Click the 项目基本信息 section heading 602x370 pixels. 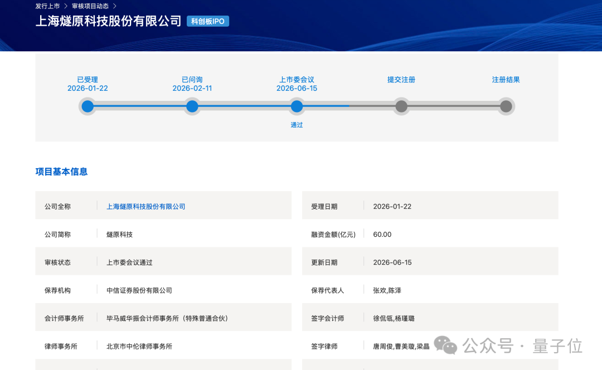[61, 172]
